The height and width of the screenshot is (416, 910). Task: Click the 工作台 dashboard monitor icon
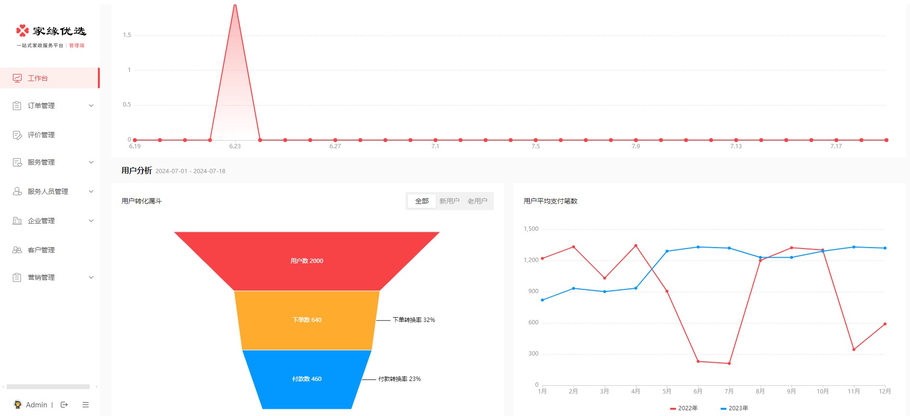click(x=17, y=78)
